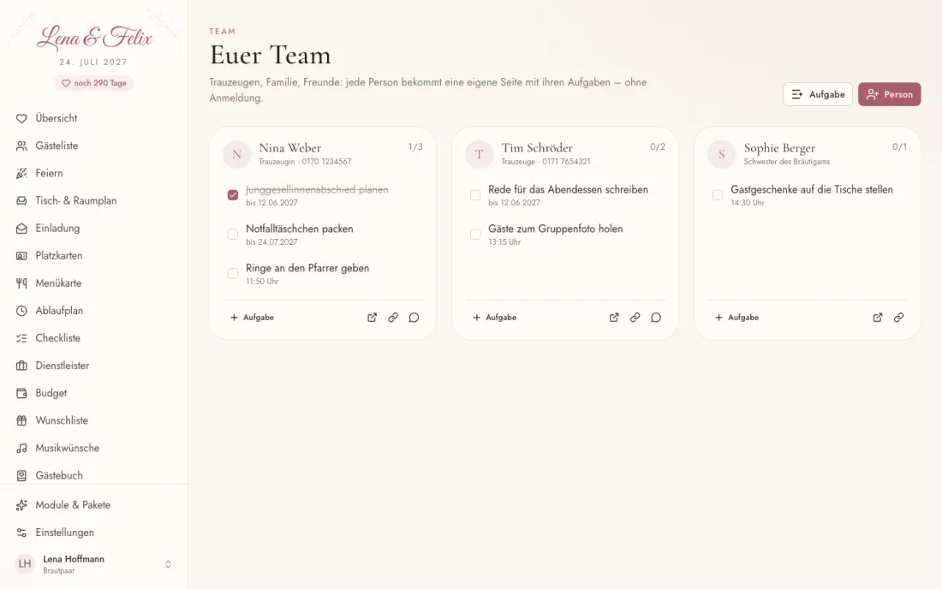Go to Dienstleister section

tap(93, 366)
